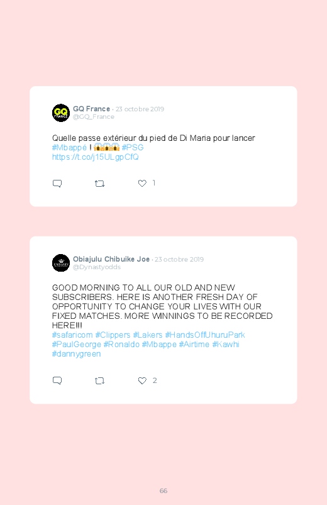The image size is (327, 505).
Task: Open the #safaricom hashtag
Action: 72,335
